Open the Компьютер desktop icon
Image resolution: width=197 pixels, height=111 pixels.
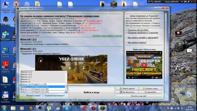pos(6,7)
